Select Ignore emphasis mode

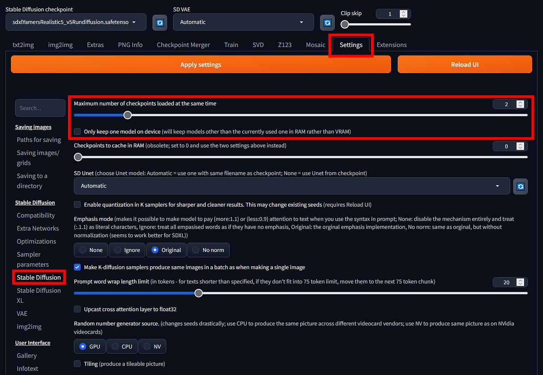127,250
